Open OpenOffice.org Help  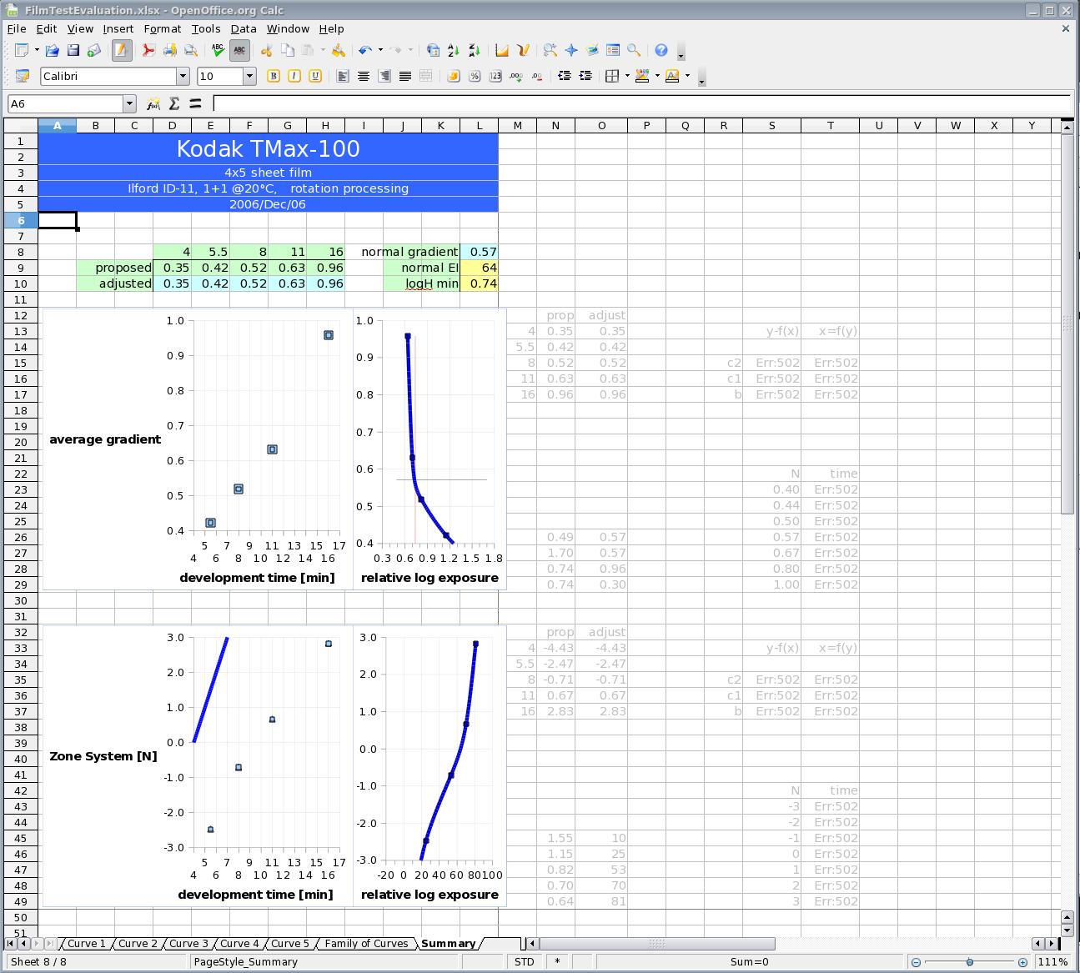pyautogui.click(x=661, y=51)
